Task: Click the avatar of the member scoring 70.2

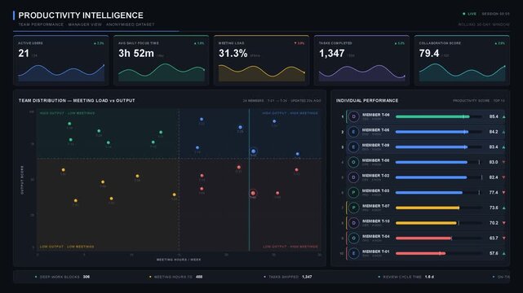Action: (353, 223)
